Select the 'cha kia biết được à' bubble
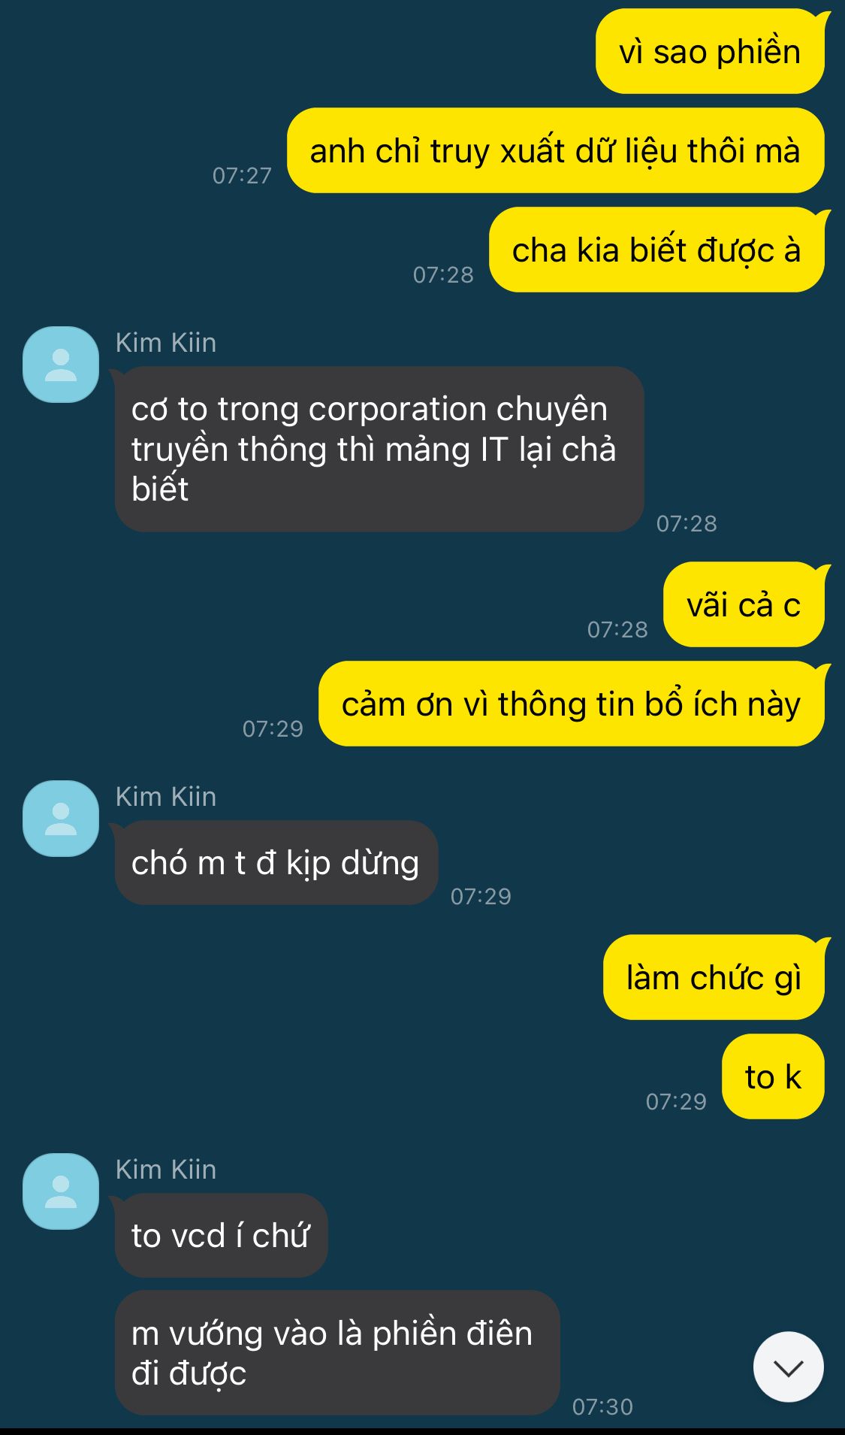The image size is (845, 1435). tap(656, 250)
